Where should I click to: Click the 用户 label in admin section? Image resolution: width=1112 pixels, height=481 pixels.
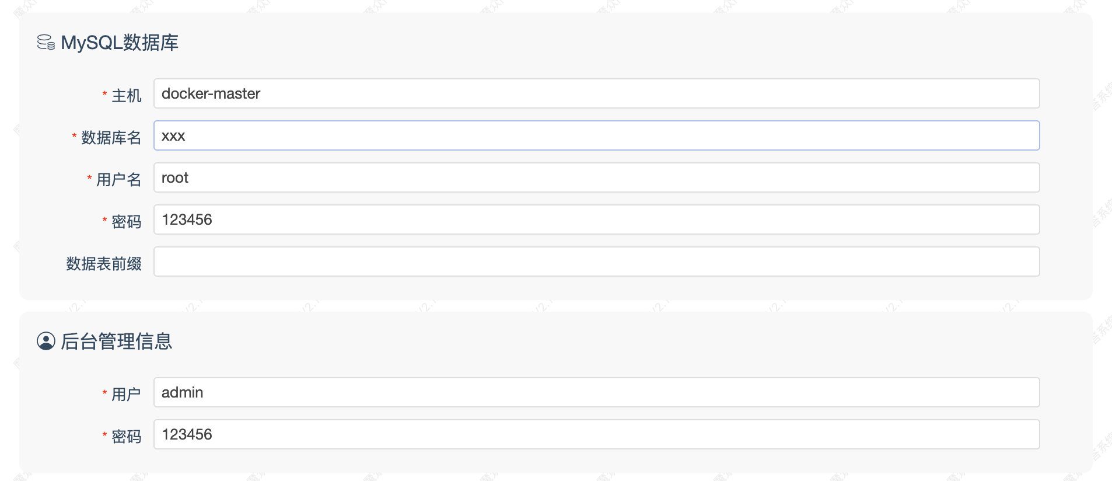click(x=126, y=394)
